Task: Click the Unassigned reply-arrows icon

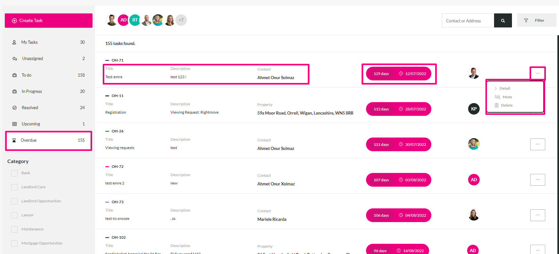Action: click(x=15, y=58)
